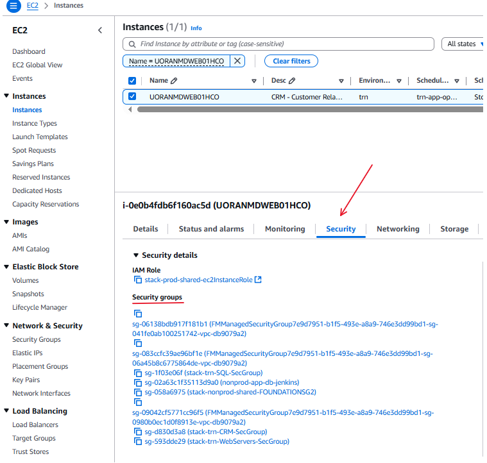The image size is (487, 463).
Task: Open AMIs under Images
Action: point(19,235)
